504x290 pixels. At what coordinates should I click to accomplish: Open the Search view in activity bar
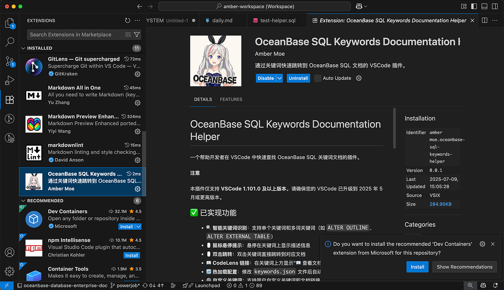(x=9, y=42)
